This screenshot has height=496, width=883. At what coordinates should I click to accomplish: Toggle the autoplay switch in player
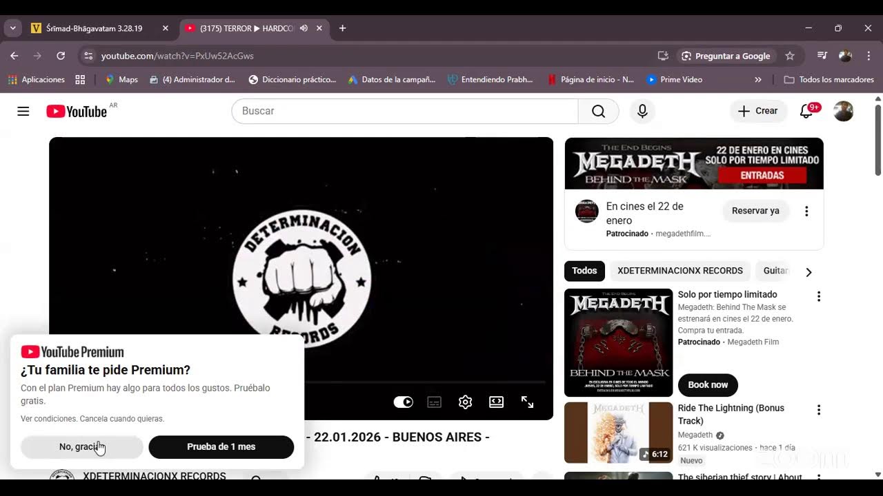(404, 402)
